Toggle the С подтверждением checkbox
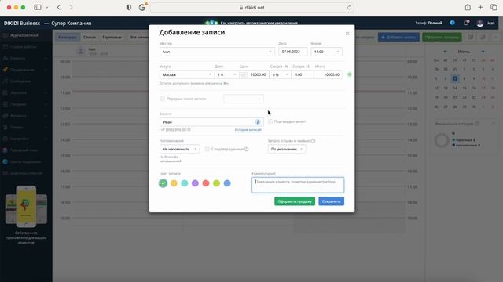The image size is (503, 282). pos(207,149)
